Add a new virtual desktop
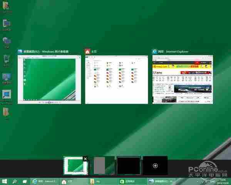 pyautogui.click(x=155, y=165)
